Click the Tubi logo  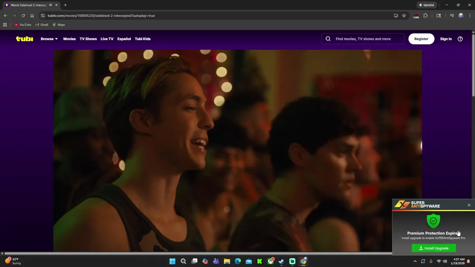coord(24,39)
